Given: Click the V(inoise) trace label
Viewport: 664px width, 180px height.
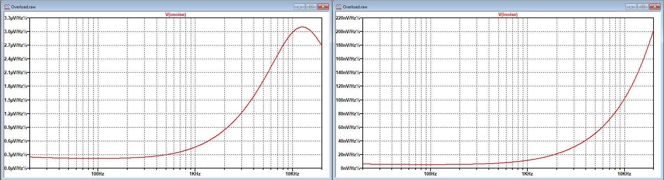Looking at the screenshot, I should coord(508,14).
